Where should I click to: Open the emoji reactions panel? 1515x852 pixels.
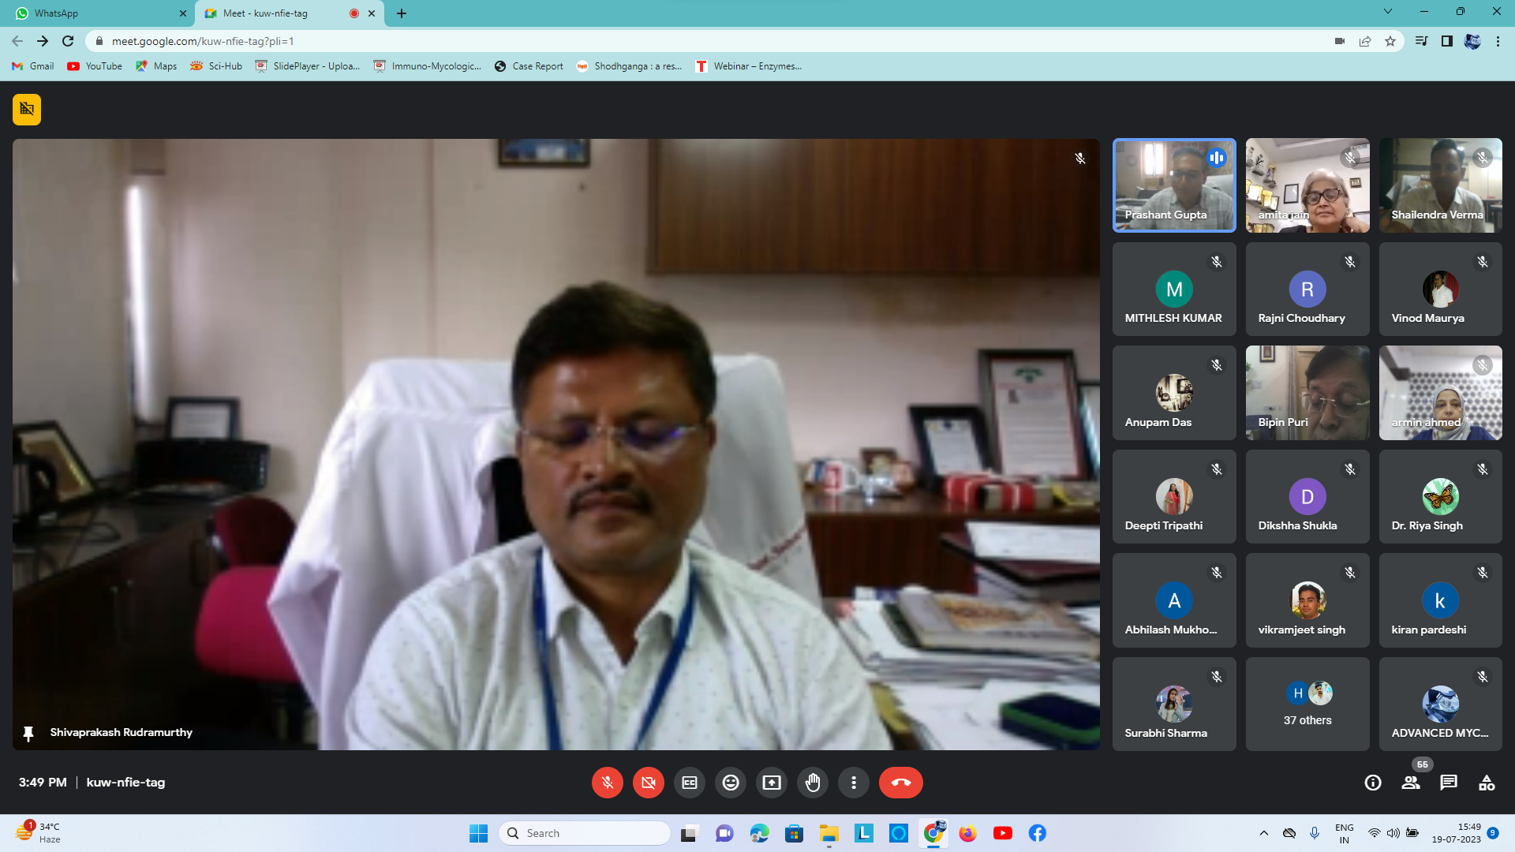(x=731, y=783)
